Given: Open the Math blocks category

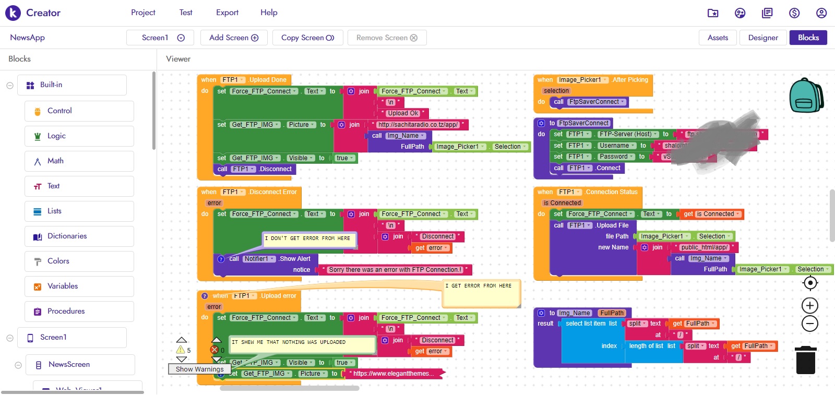Looking at the screenshot, I should pyautogui.click(x=79, y=161).
